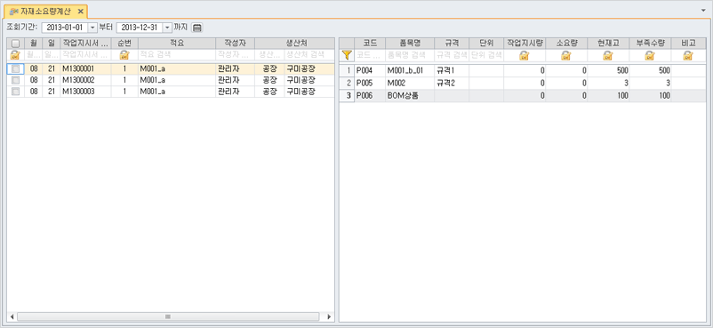The width and height of the screenshot is (713, 328).
Task: Click the 규격1 specification cell
Action: [x=451, y=71]
